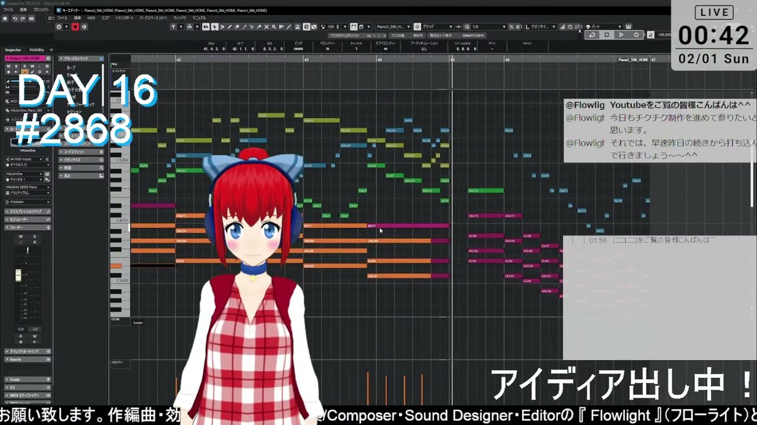Open the スコア menu
This screenshot has width=757, height=425.
(x=105, y=18)
